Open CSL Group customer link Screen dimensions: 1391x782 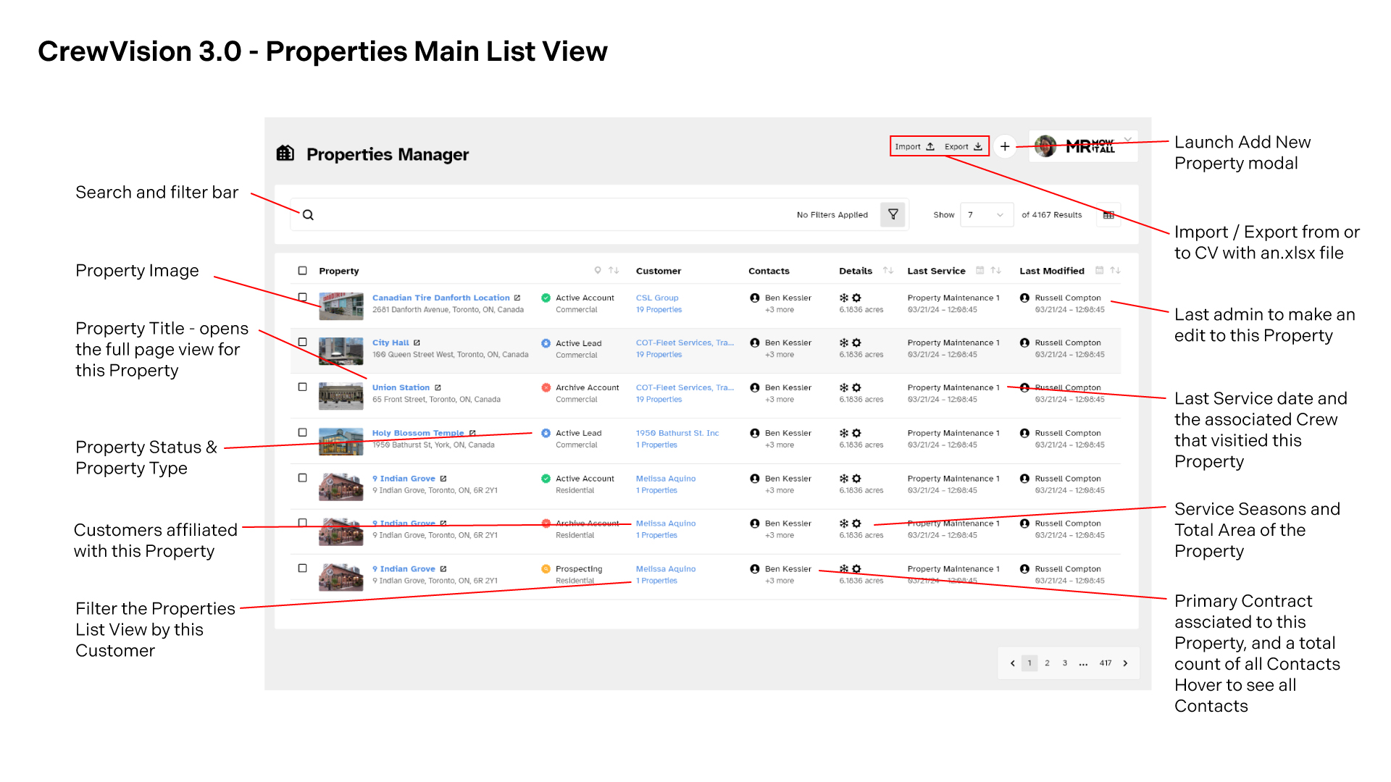[657, 298]
